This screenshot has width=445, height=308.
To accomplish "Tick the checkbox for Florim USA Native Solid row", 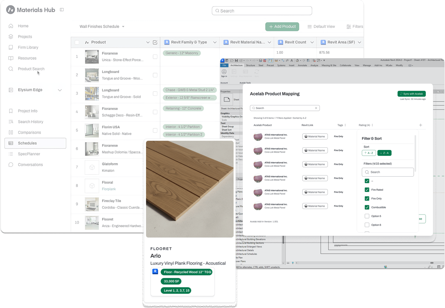I will [155, 130].
